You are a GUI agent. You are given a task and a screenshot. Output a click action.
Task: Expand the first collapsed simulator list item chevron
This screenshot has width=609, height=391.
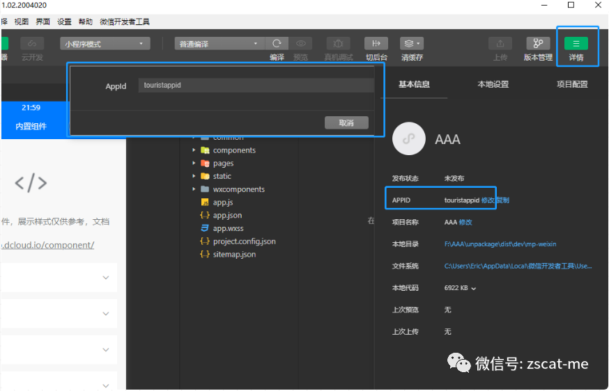click(106, 278)
